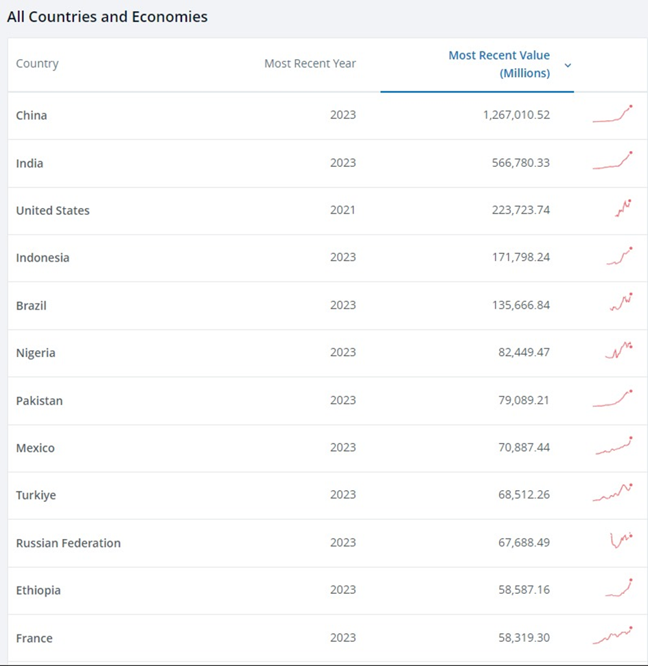Open United States sparkline chart
Viewport: 648px width, 666px height.
tap(623, 209)
